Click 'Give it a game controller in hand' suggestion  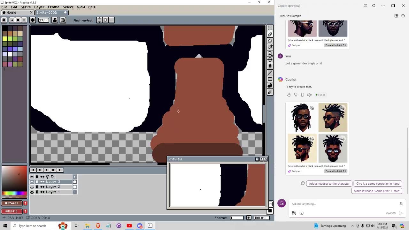(x=378, y=184)
